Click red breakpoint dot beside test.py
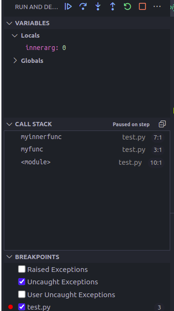 10,307
